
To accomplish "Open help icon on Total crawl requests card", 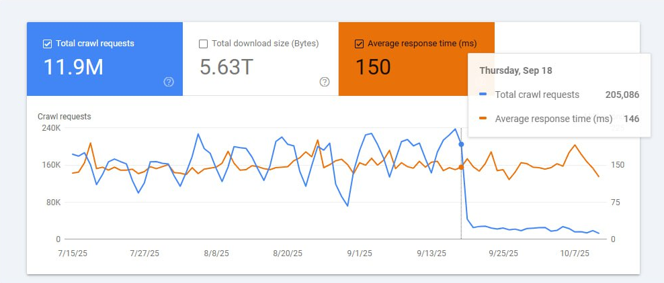I will point(169,82).
